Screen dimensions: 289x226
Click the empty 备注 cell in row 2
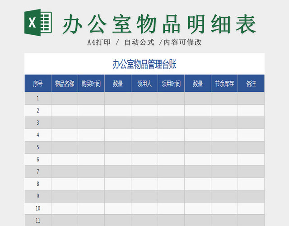point(251,110)
